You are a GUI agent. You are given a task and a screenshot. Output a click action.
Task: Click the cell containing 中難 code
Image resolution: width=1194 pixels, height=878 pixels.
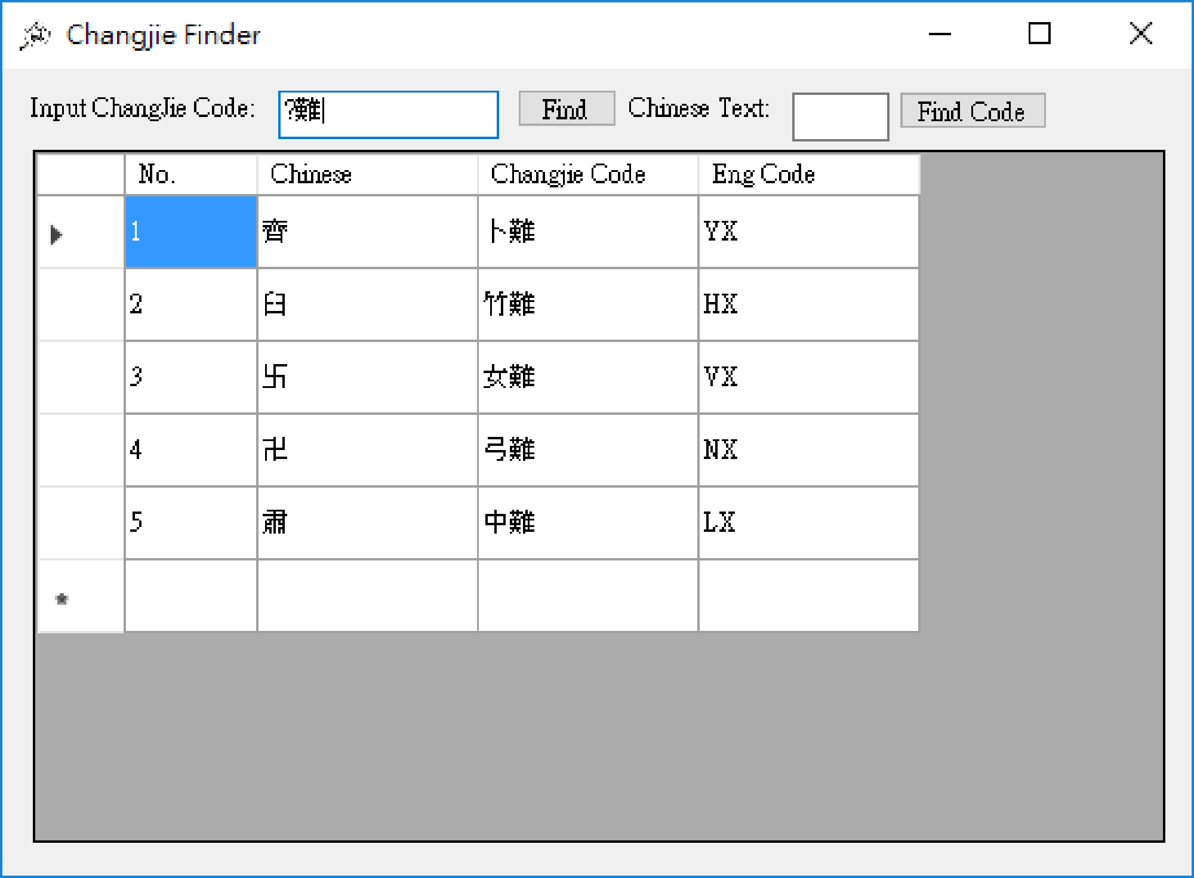pos(587,523)
